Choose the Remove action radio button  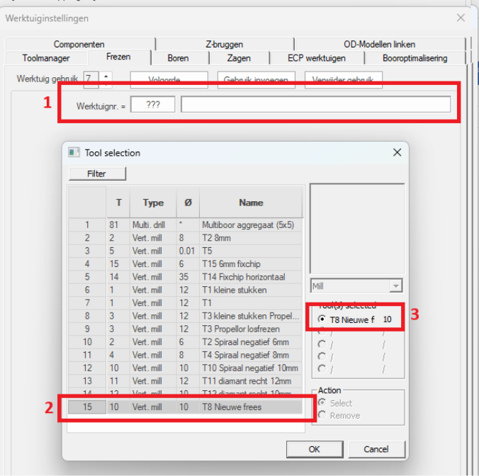click(322, 415)
